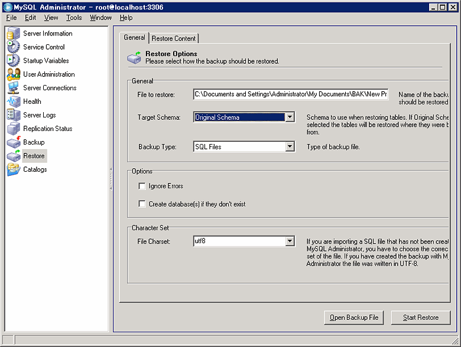
Task: Show Server Connections
Action: click(50, 88)
